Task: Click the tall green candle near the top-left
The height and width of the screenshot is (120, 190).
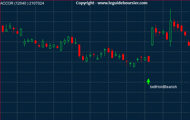Action: point(21,32)
